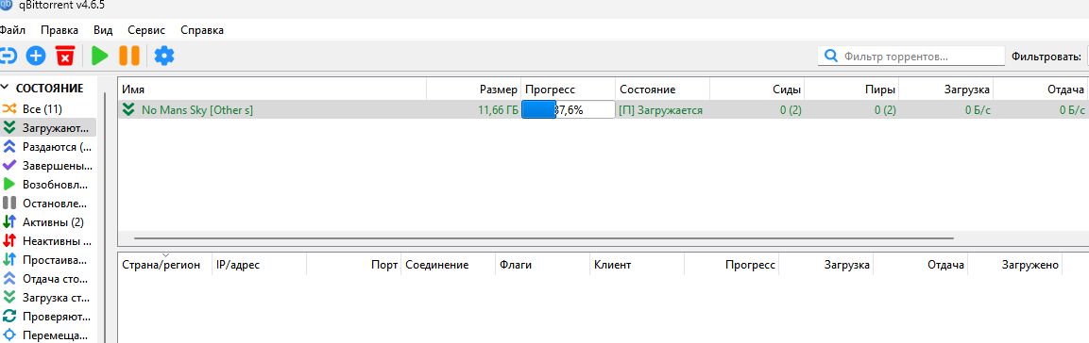
Task: Click the torrent list horizontal scrollbar
Action: coord(544,237)
